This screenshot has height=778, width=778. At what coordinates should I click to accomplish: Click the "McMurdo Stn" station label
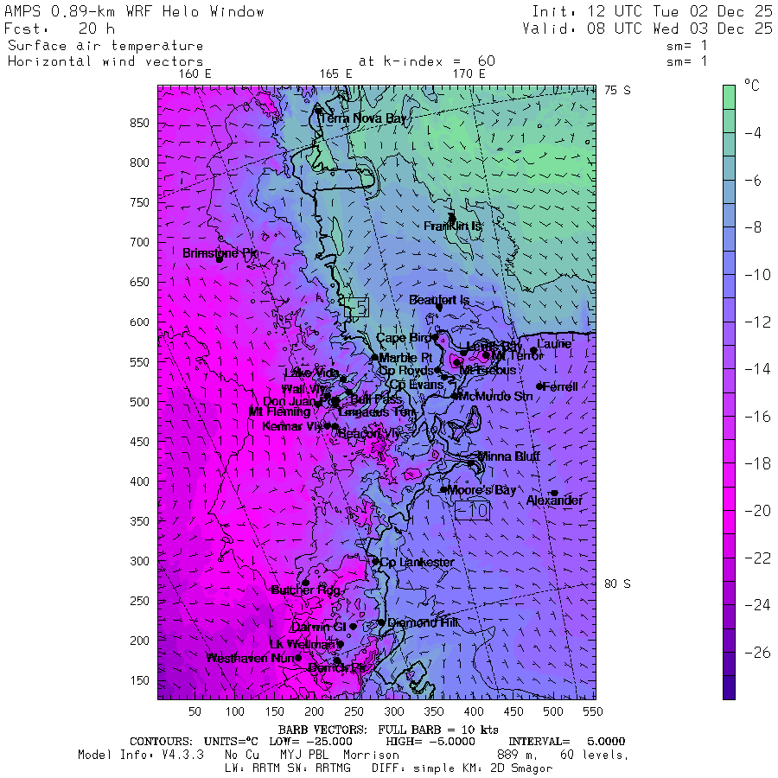[495, 397]
